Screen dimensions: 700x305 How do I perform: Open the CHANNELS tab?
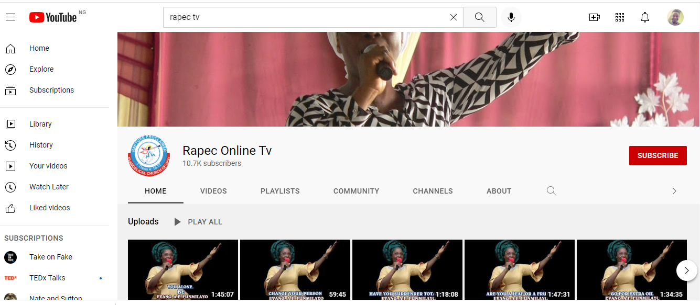[433, 191]
